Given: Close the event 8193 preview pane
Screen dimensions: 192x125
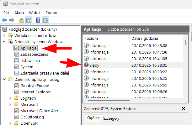Looking at the screenshot, I should (x=184, y=108).
